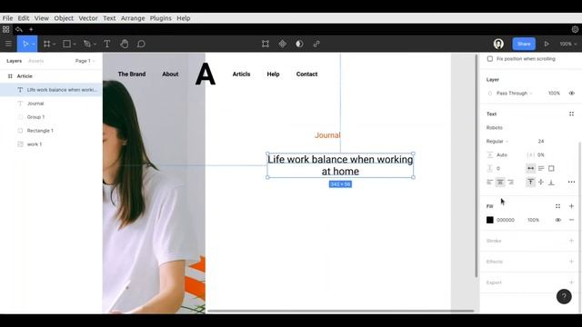Screen dimensions: 582x327
Task: Set text resizing to fixed size
Action: pyautogui.click(x=551, y=168)
